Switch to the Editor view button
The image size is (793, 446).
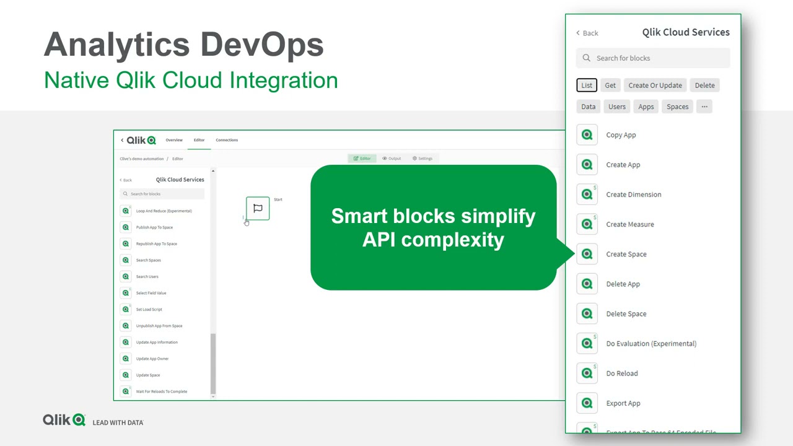click(x=362, y=159)
